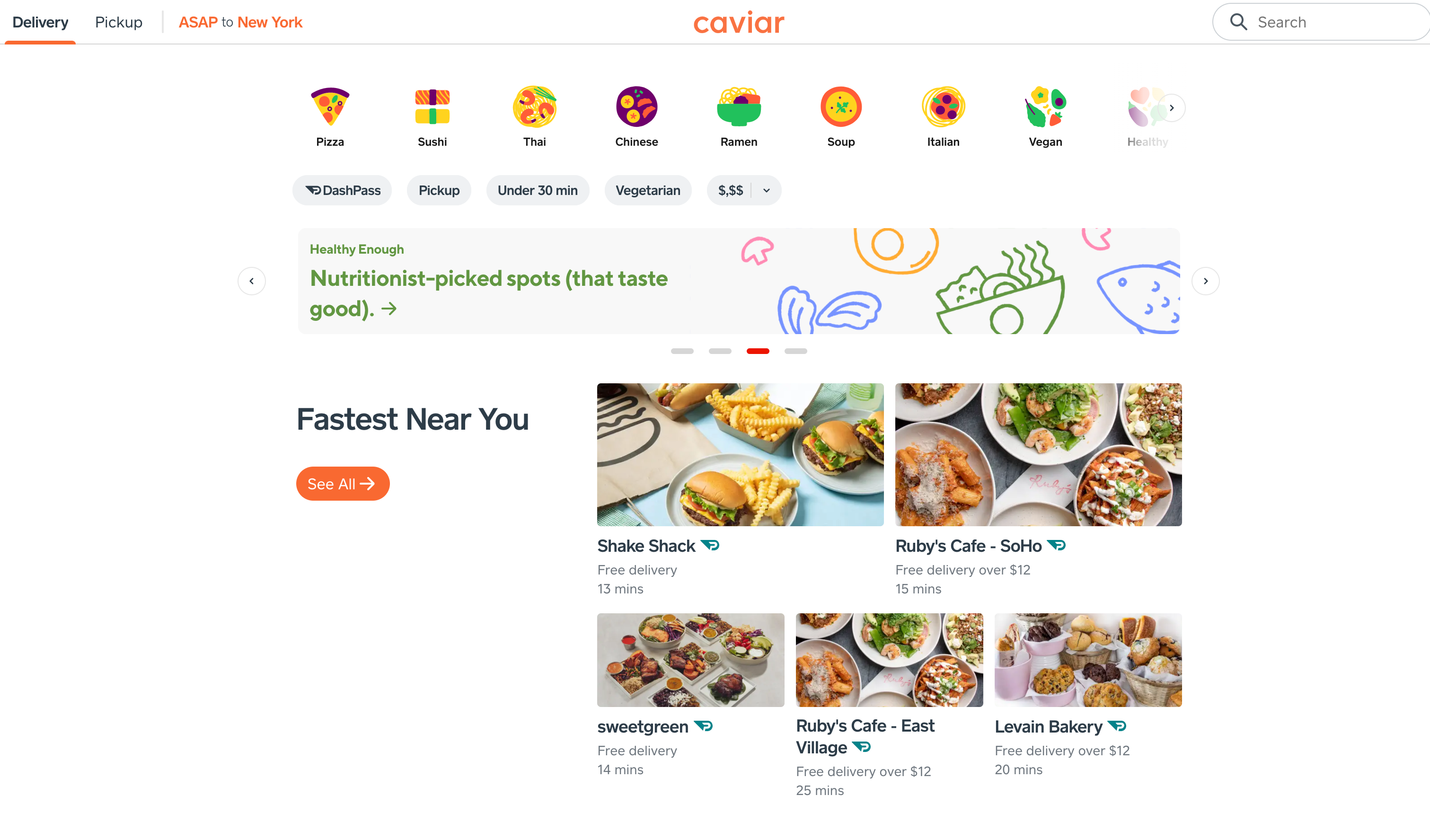Screen dimensions: 1430x813
Task: Select the Ramen bowl icon
Action: click(739, 106)
